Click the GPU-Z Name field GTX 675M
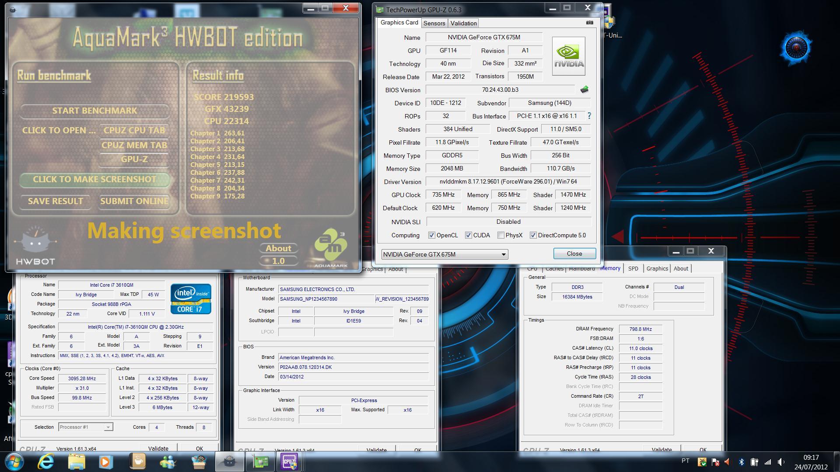Image resolution: width=840 pixels, height=472 pixels. [x=484, y=37]
